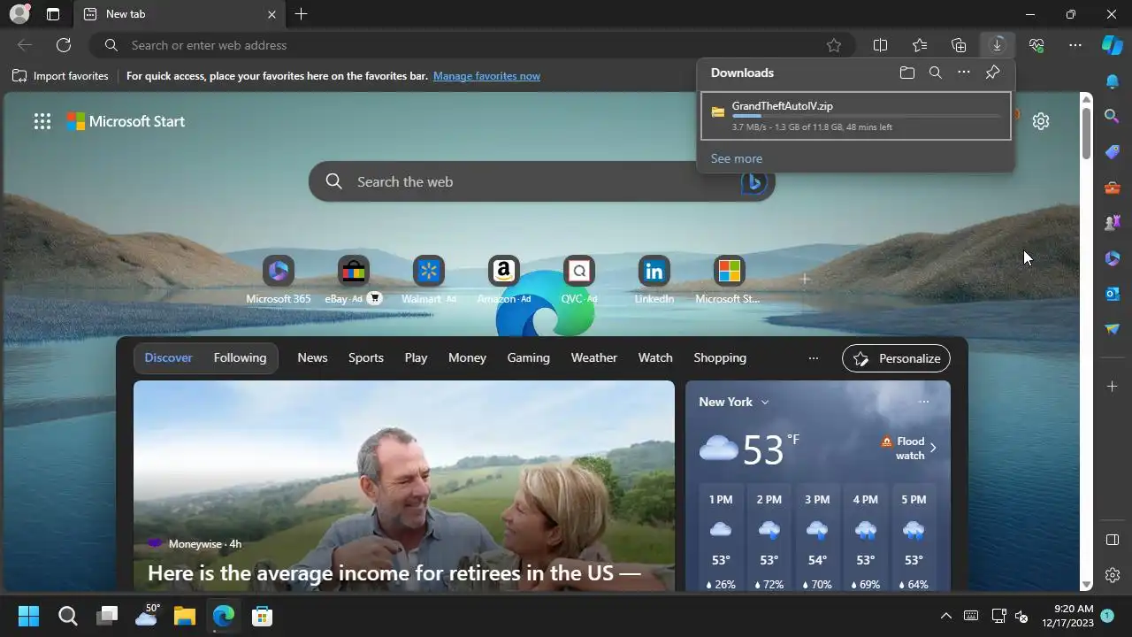The height and width of the screenshot is (637, 1132).
Task: Open the Microsoft 365 quick link
Action: coord(279,280)
